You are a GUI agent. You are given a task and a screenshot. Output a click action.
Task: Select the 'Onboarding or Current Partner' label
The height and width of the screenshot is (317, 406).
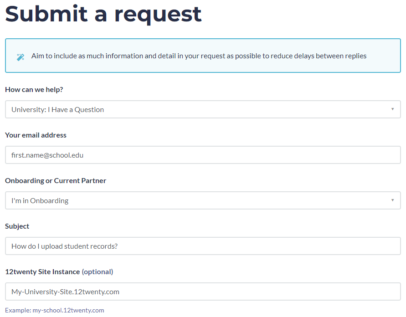coord(56,181)
